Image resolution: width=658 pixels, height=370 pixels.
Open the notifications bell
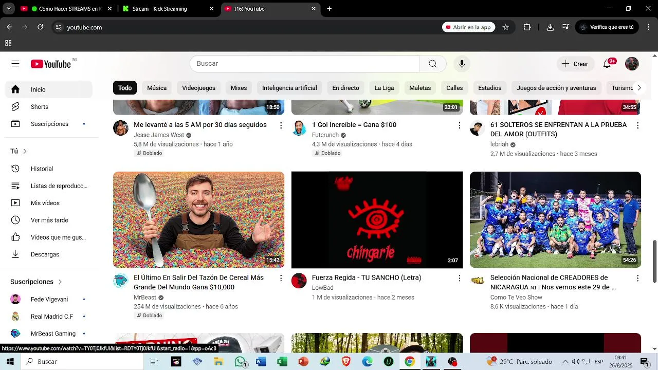(x=607, y=64)
